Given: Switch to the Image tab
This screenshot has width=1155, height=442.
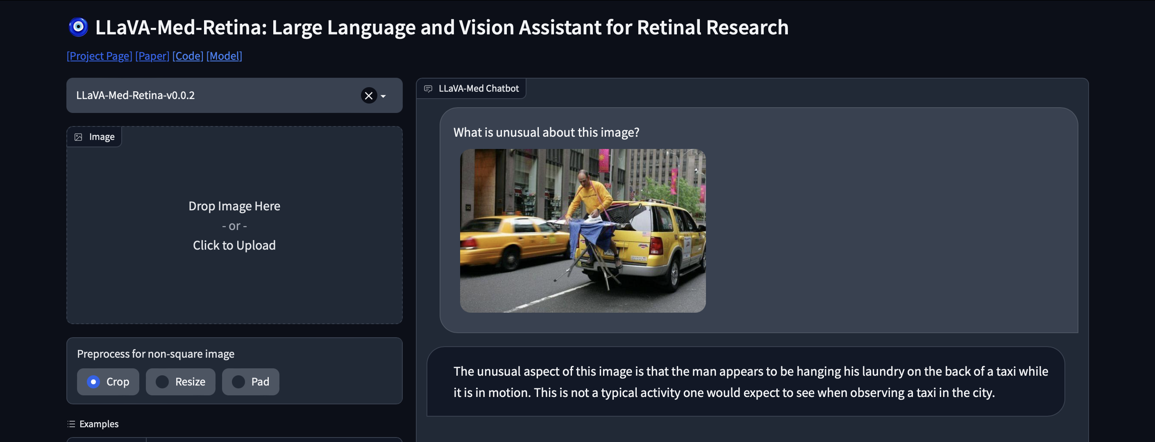Looking at the screenshot, I should [x=94, y=137].
